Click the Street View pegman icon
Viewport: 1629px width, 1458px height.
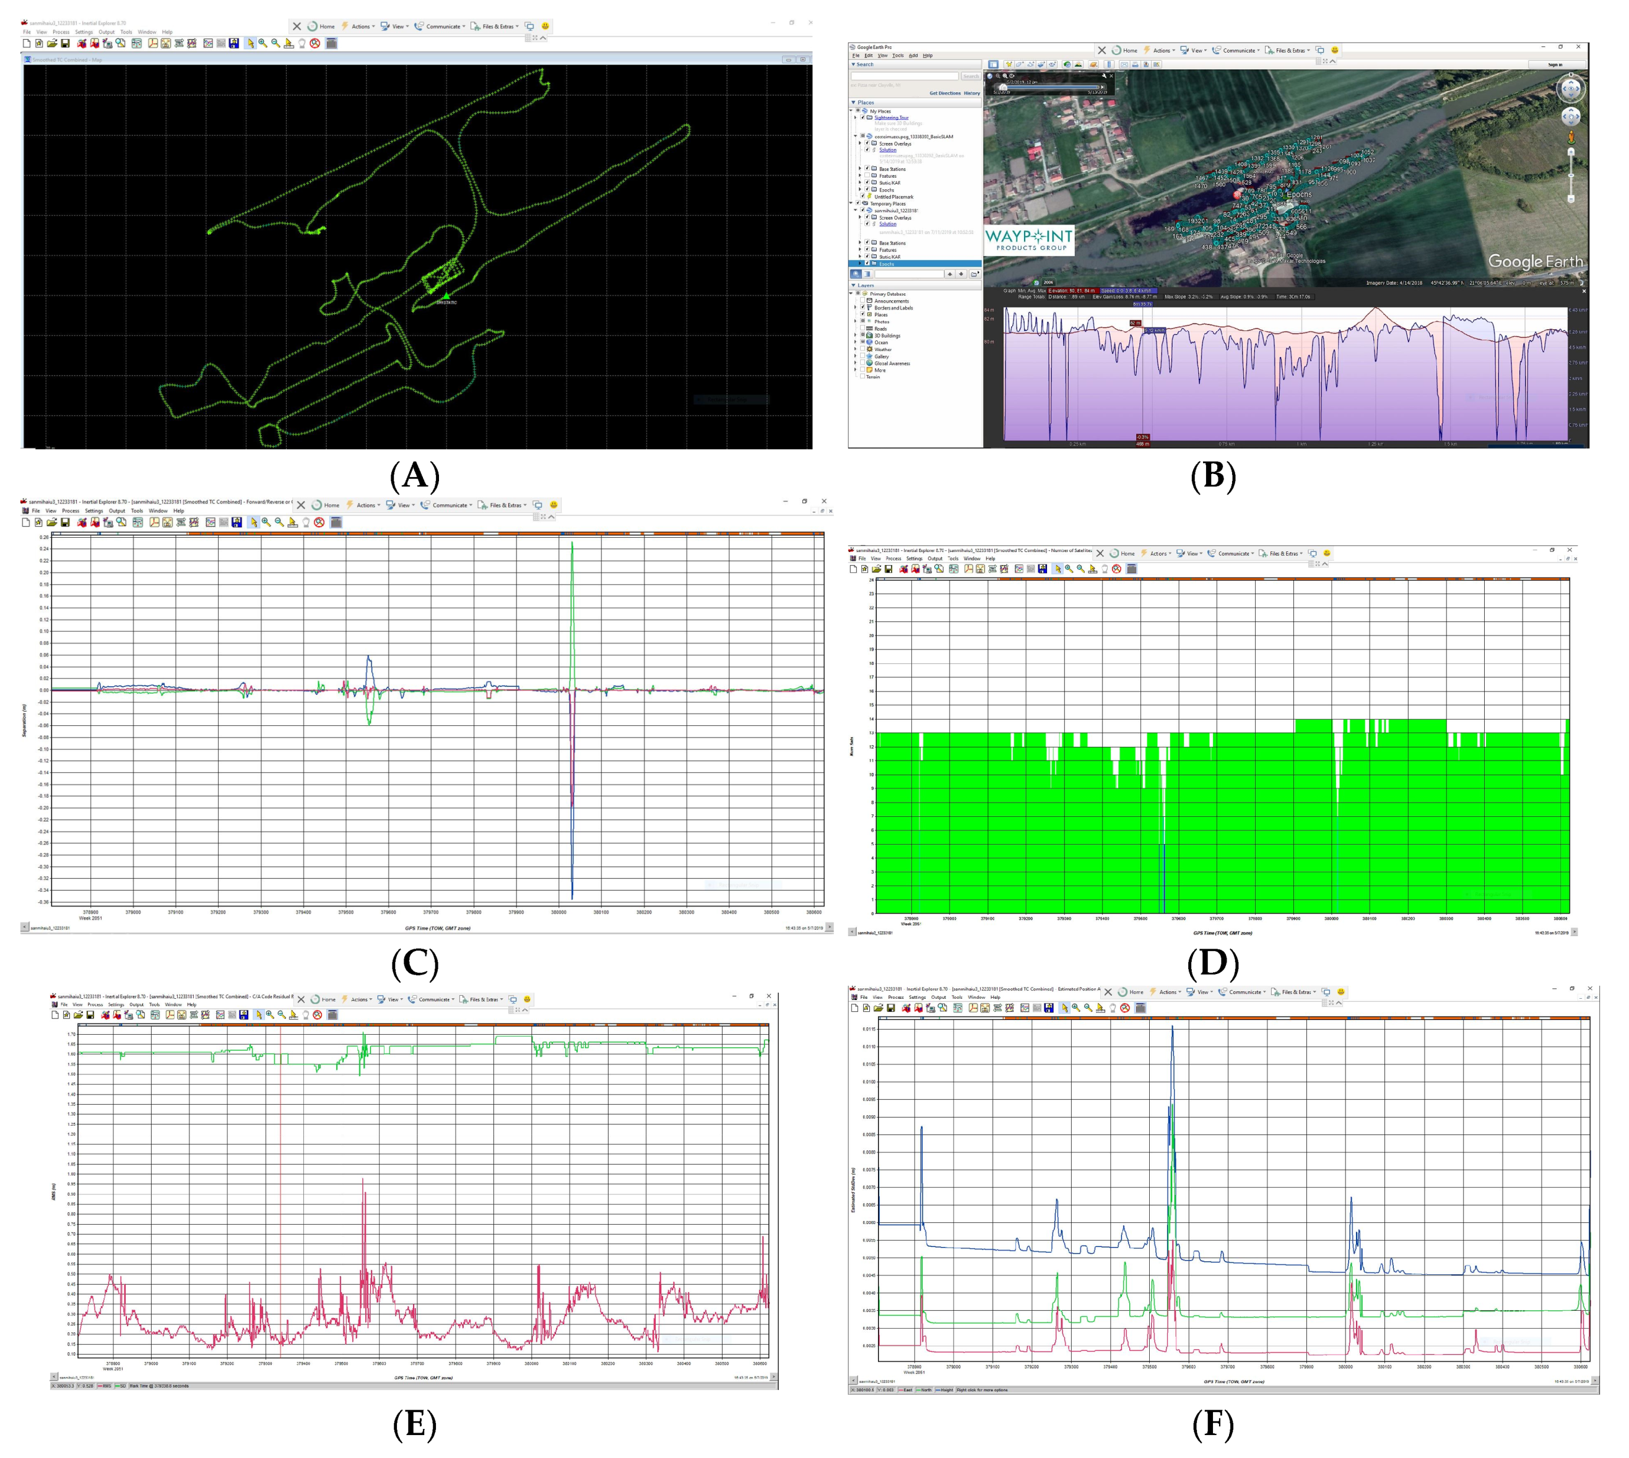pos(1570,138)
